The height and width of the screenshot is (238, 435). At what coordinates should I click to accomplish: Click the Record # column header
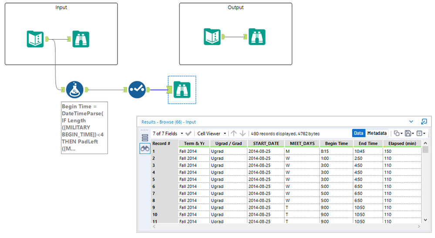164,144
